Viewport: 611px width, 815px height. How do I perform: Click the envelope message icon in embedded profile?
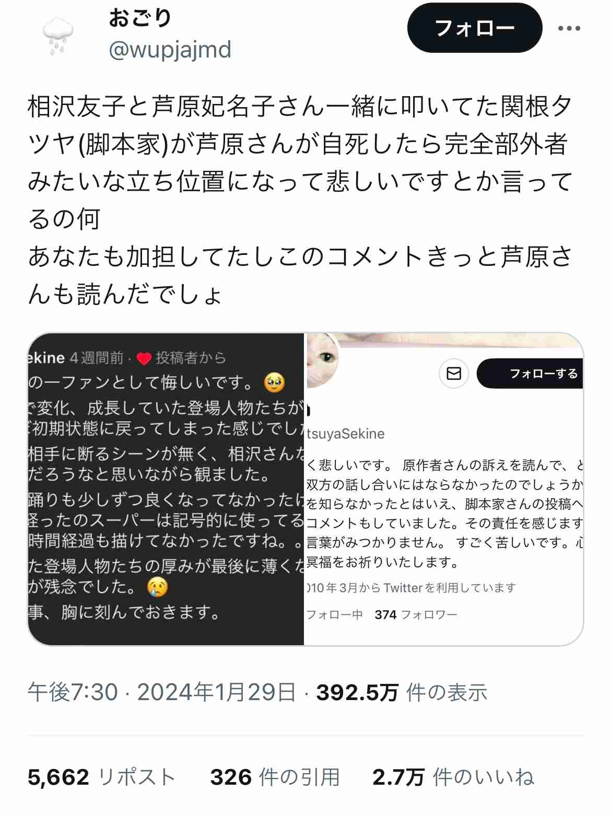point(454,374)
